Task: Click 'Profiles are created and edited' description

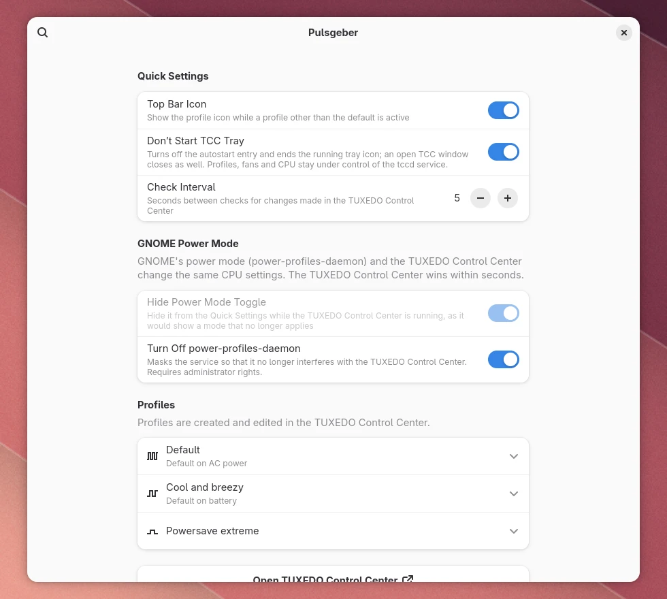Action: (283, 423)
